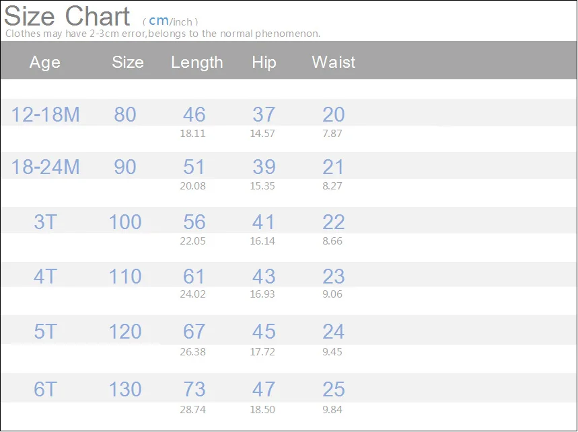Click the Waist column header
This screenshot has width=578, height=432.
tap(333, 62)
